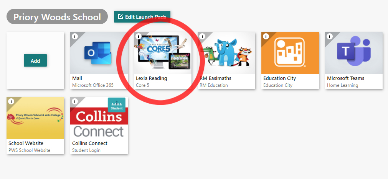The image size is (388, 179).
Task: Click the Education City tile title text
Action: point(280,78)
